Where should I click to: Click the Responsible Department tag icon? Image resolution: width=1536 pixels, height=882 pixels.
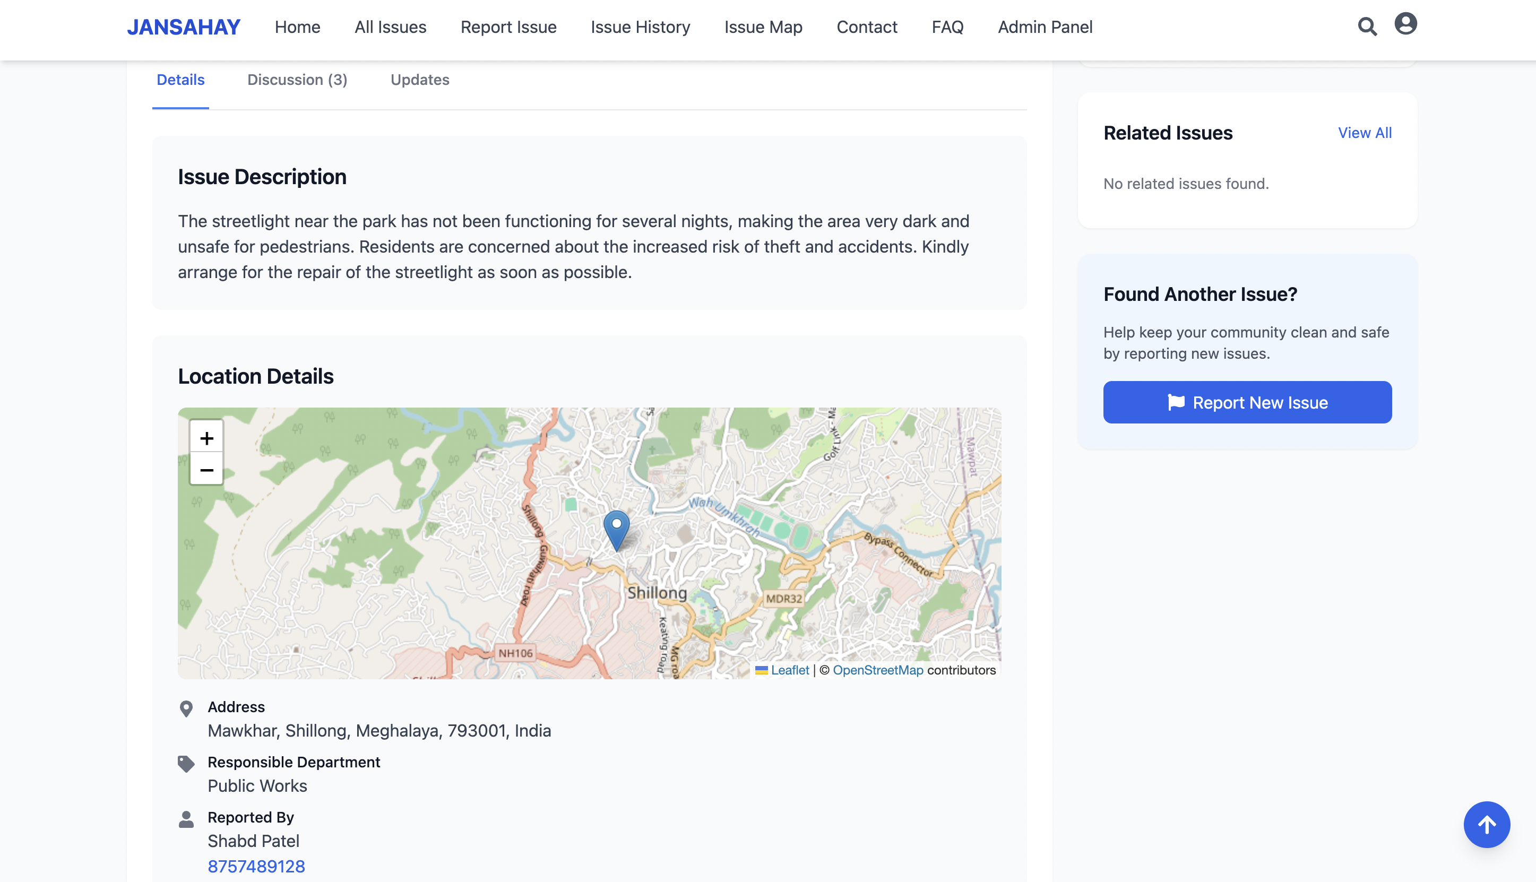tap(186, 763)
